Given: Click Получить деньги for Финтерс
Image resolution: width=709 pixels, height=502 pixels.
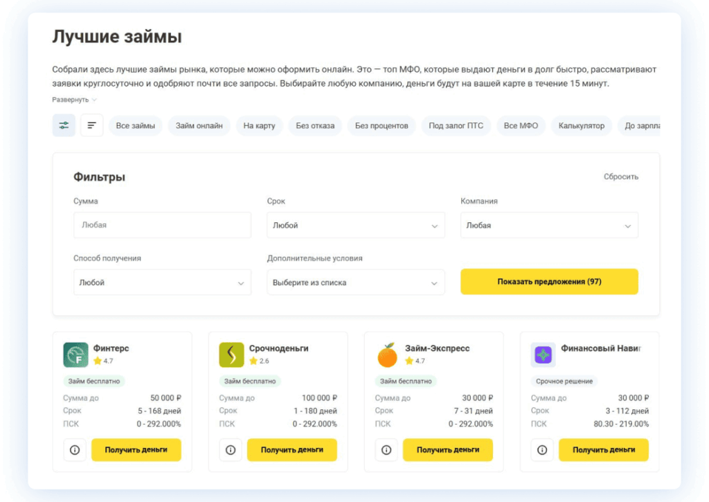Looking at the screenshot, I should (x=136, y=450).
